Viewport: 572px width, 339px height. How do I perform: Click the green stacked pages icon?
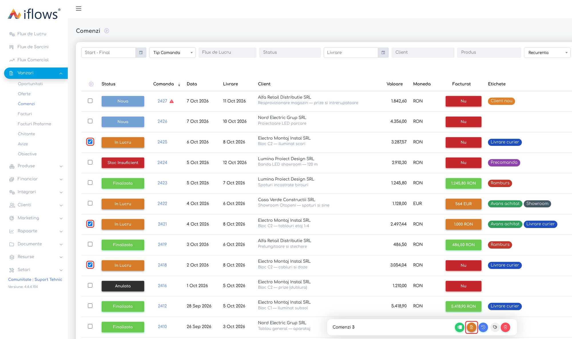460,327
